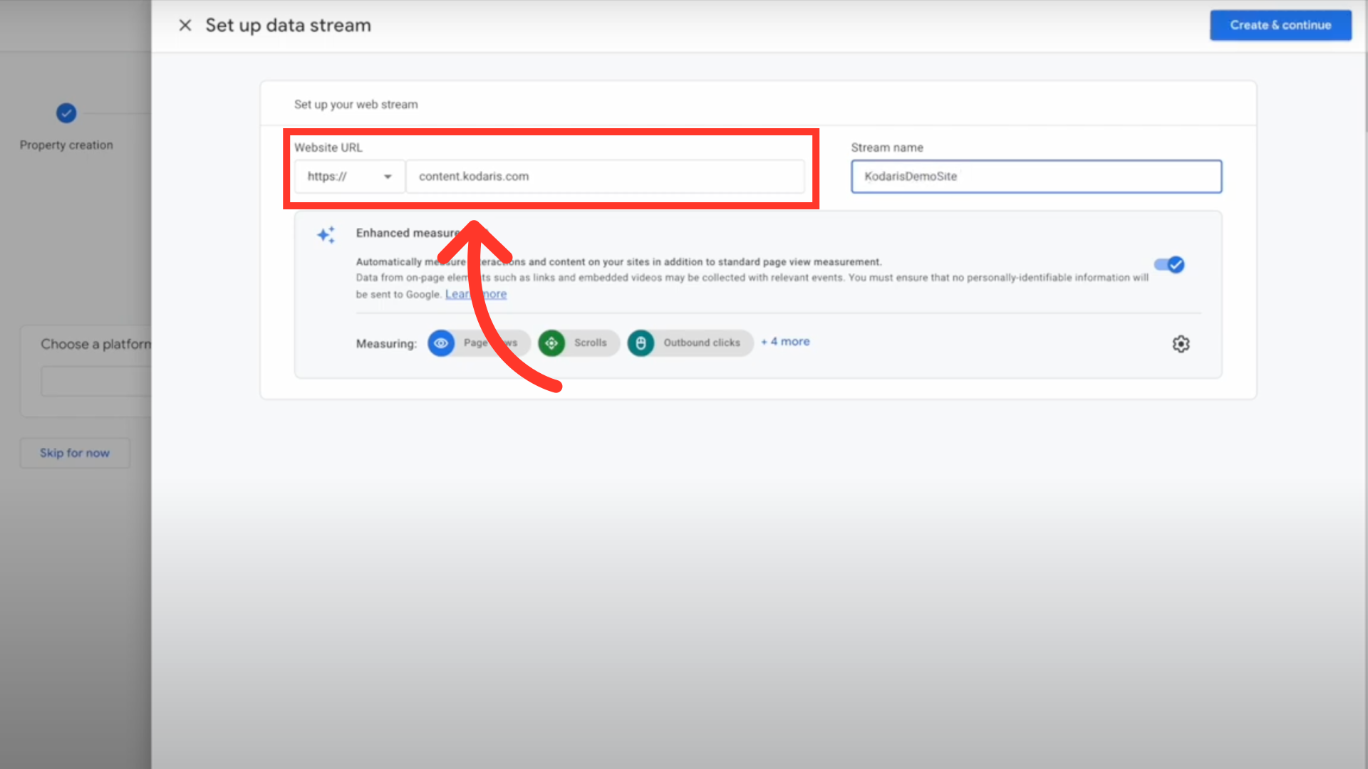The image size is (1368, 769).
Task: Click the Choose a platform field
Action: coord(96,382)
